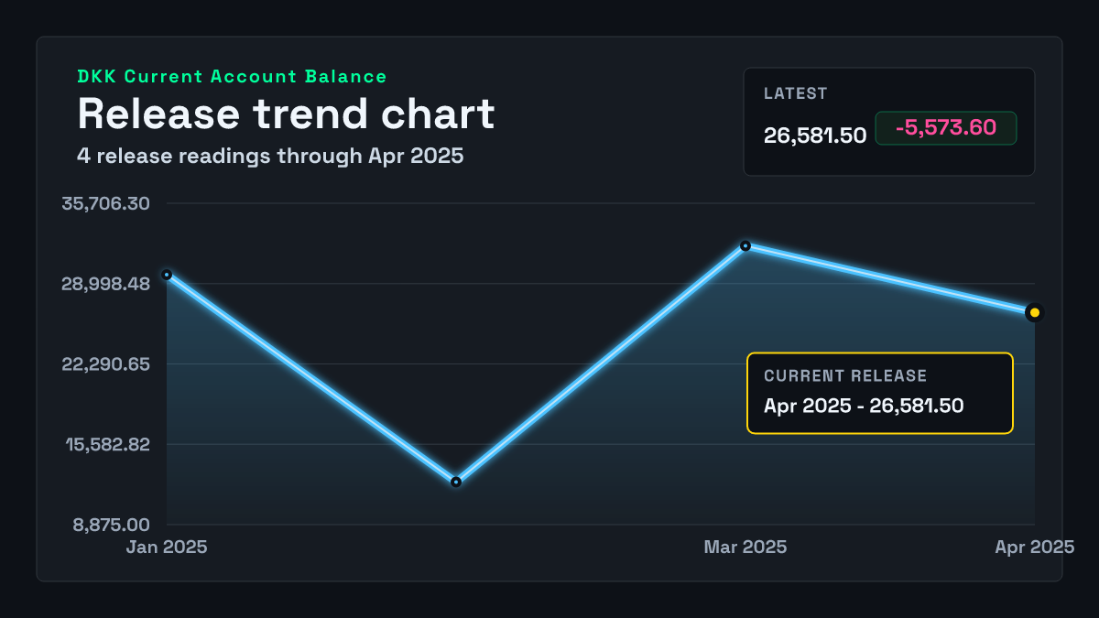The width and height of the screenshot is (1099, 618).
Task: Click the Apr 2025 x-axis label
Action: tap(1035, 548)
